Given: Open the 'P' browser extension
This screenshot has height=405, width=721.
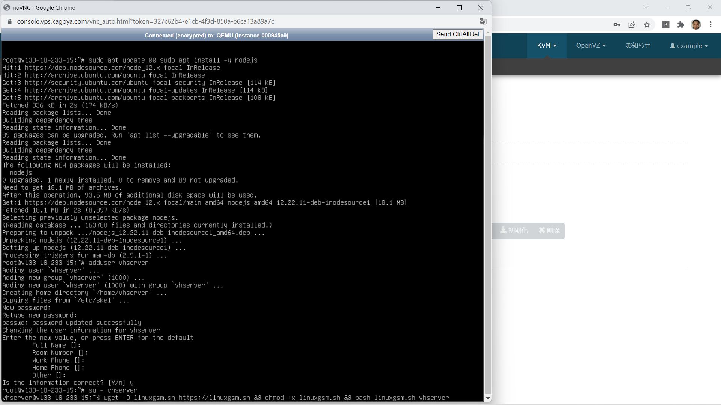Looking at the screenshot, I should point(666,24).
